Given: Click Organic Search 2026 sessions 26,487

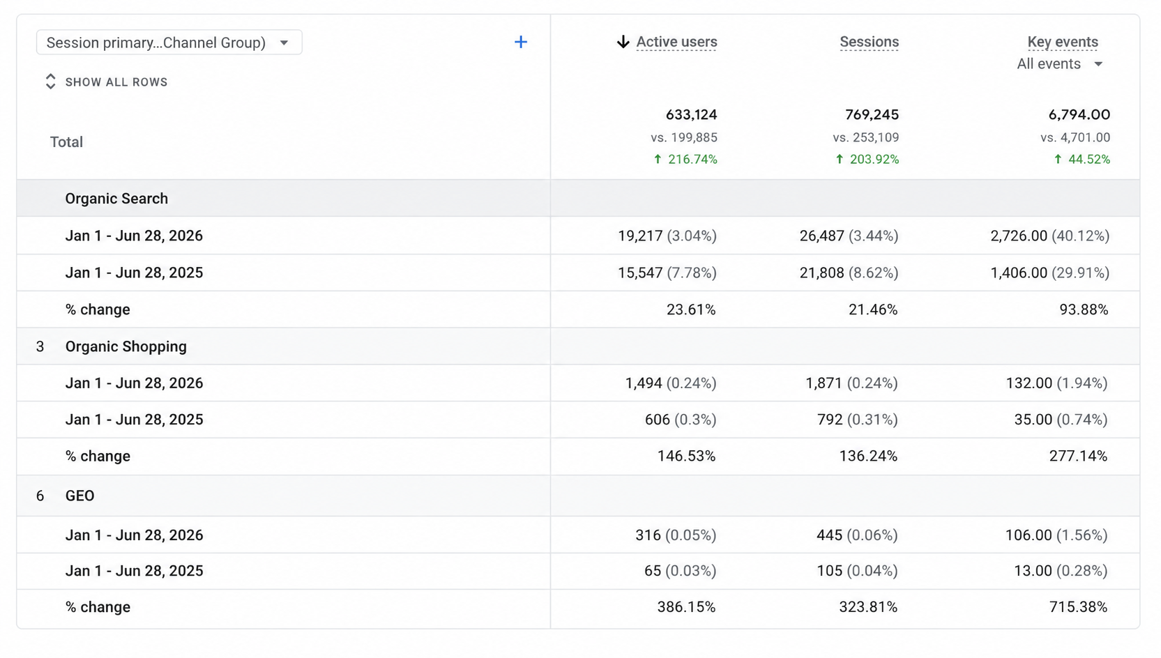Looking at the screenshot, I should pyautogui.click(x=821, y=236).
